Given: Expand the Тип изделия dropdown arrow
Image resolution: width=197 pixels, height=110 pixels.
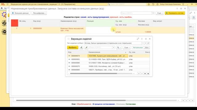Looking at the screenshot, I should (143, 43).
